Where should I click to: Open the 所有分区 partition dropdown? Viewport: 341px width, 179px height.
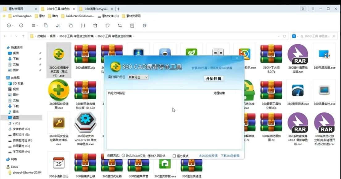[138, 77]
